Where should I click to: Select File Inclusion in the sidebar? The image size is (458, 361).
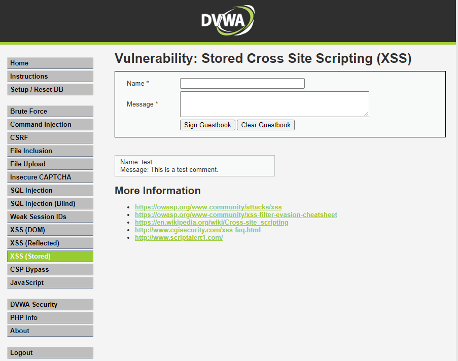[50, 151]
